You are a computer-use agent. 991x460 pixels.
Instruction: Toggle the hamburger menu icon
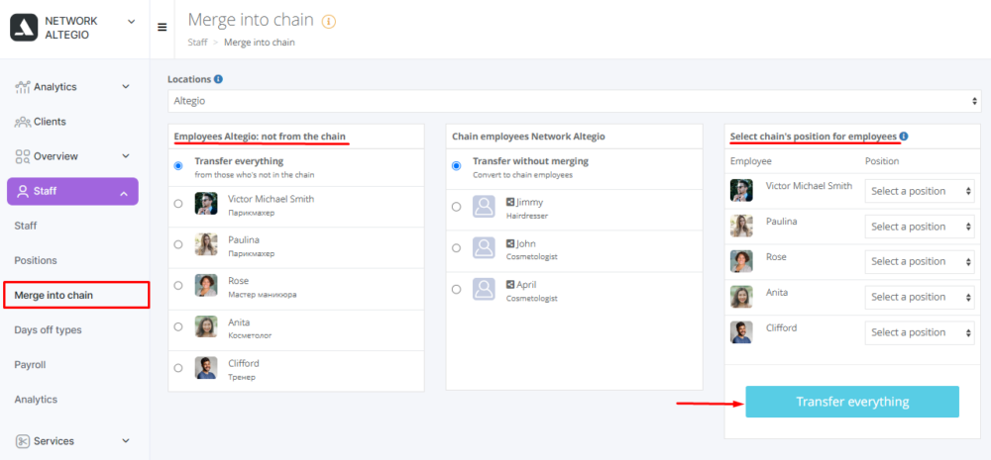[163, 27]
